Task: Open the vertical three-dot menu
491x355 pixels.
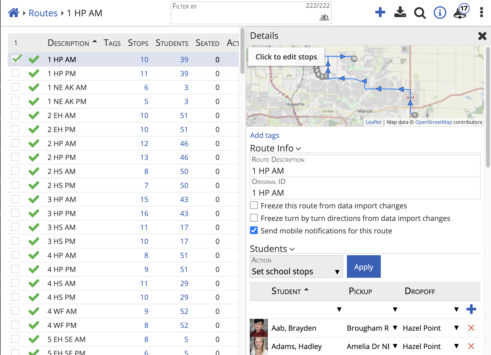Action: click(x=481, y=12)
